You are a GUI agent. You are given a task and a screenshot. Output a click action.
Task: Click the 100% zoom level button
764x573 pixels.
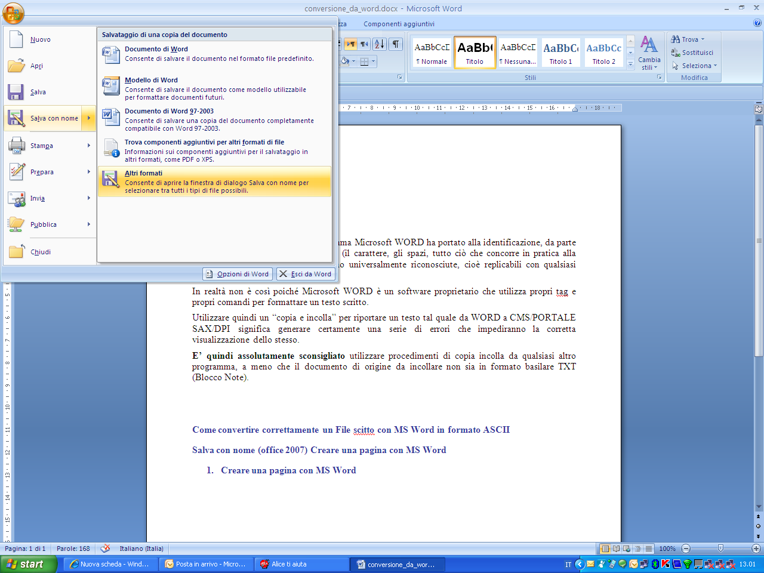tap(667, 549)
